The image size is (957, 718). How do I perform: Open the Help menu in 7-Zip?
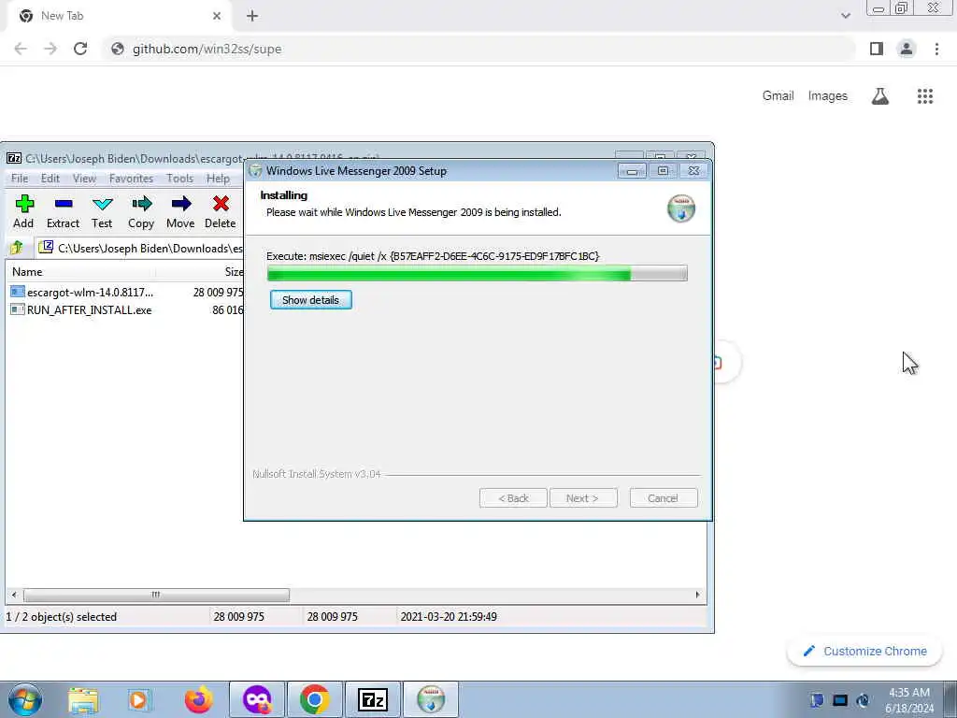(x=218, y=179)
